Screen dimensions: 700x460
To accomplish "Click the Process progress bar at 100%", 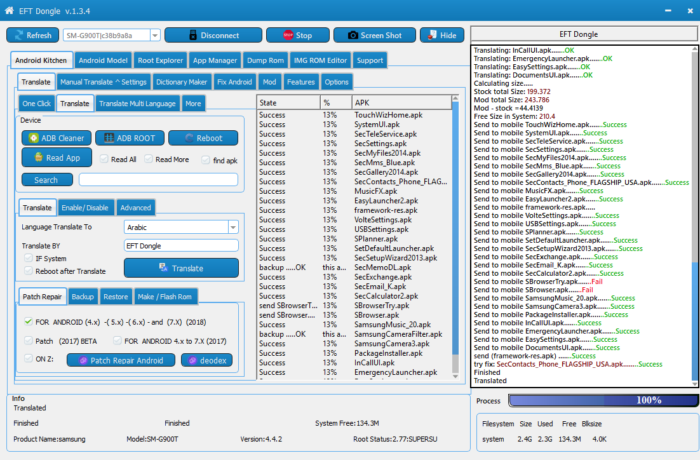I will [603, 400].
